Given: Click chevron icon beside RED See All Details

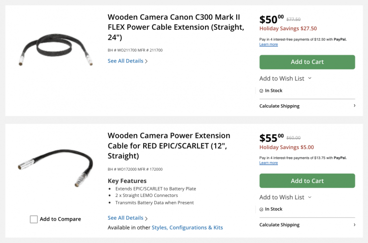Looking at the screenshot, I should 146,218.
